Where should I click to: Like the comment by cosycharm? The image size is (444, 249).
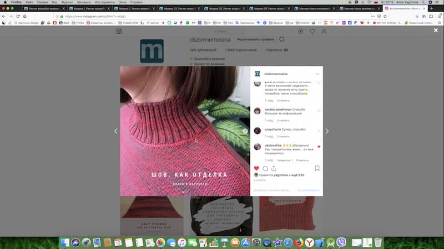[x=319, y=131]
